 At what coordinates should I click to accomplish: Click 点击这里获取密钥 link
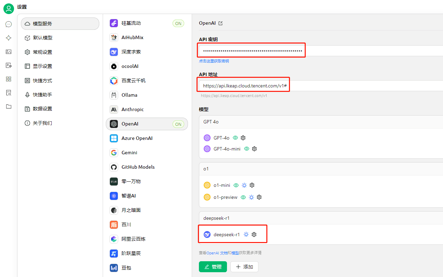(x=214, y=61)
